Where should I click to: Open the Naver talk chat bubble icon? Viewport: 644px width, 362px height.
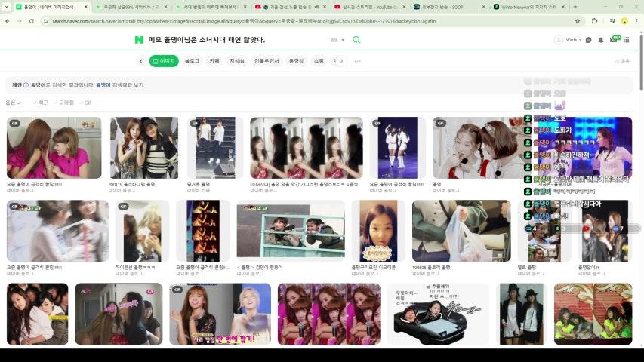pyautogui.click(x=589, y=40)
